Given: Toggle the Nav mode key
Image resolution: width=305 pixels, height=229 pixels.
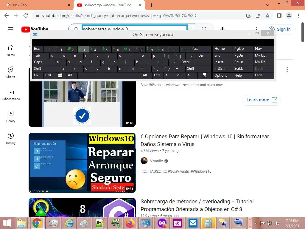Looking at the screenshot, I should pos(264,49).
